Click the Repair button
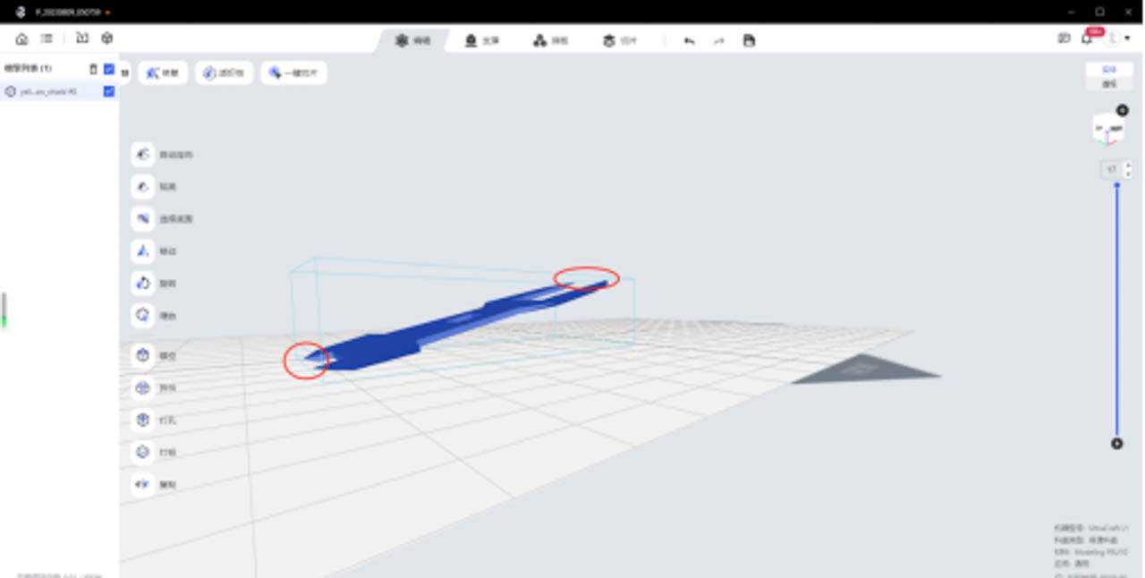The height and width of the screenshot is (578, 1145). tap(162, 73)
